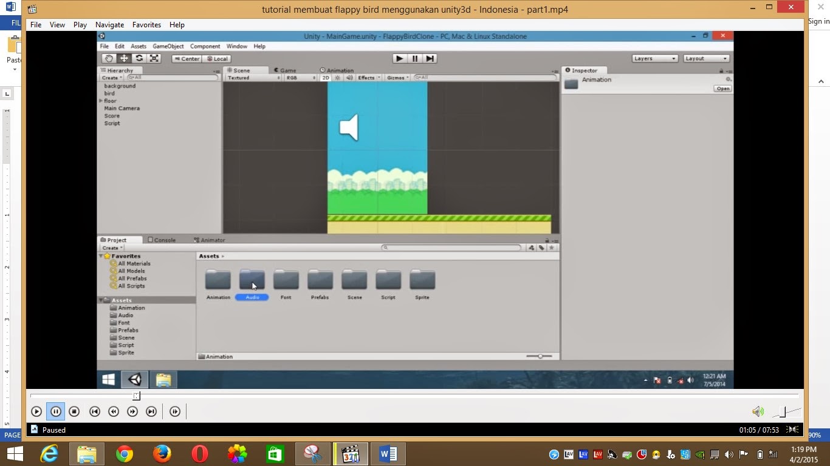Image resolution: width=830 pixels, height=466 pixels.
Task: Select the Unity Scale tool
Action: click(x=154, y=58)
